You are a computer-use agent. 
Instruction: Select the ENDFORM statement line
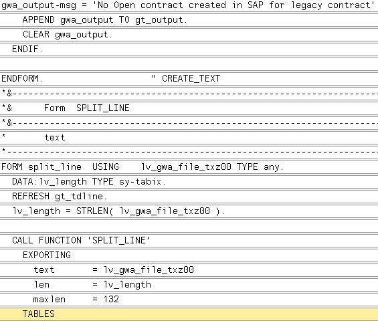tap(189, 78)
